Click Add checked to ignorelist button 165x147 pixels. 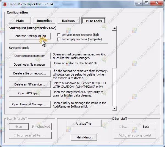pyautogui.click(x=135, y=135)
